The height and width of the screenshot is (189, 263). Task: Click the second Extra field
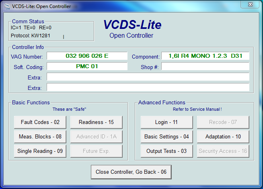pos(148,87)
